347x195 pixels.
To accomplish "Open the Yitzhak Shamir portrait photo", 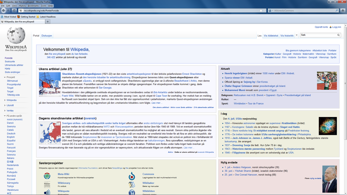I will [329, 179].
